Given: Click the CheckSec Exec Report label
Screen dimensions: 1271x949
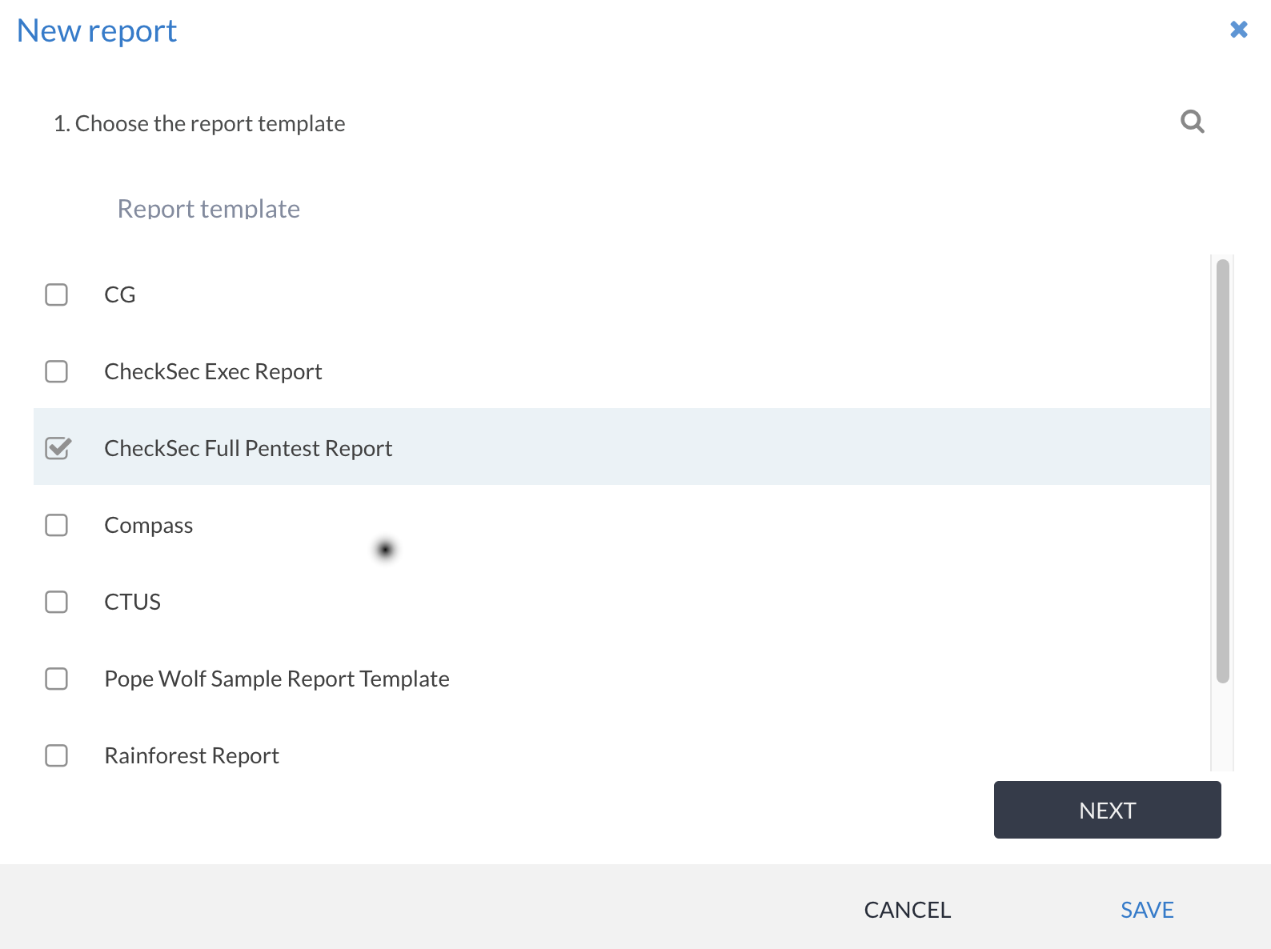Looking at the screenshot, I should coord(213,372).
